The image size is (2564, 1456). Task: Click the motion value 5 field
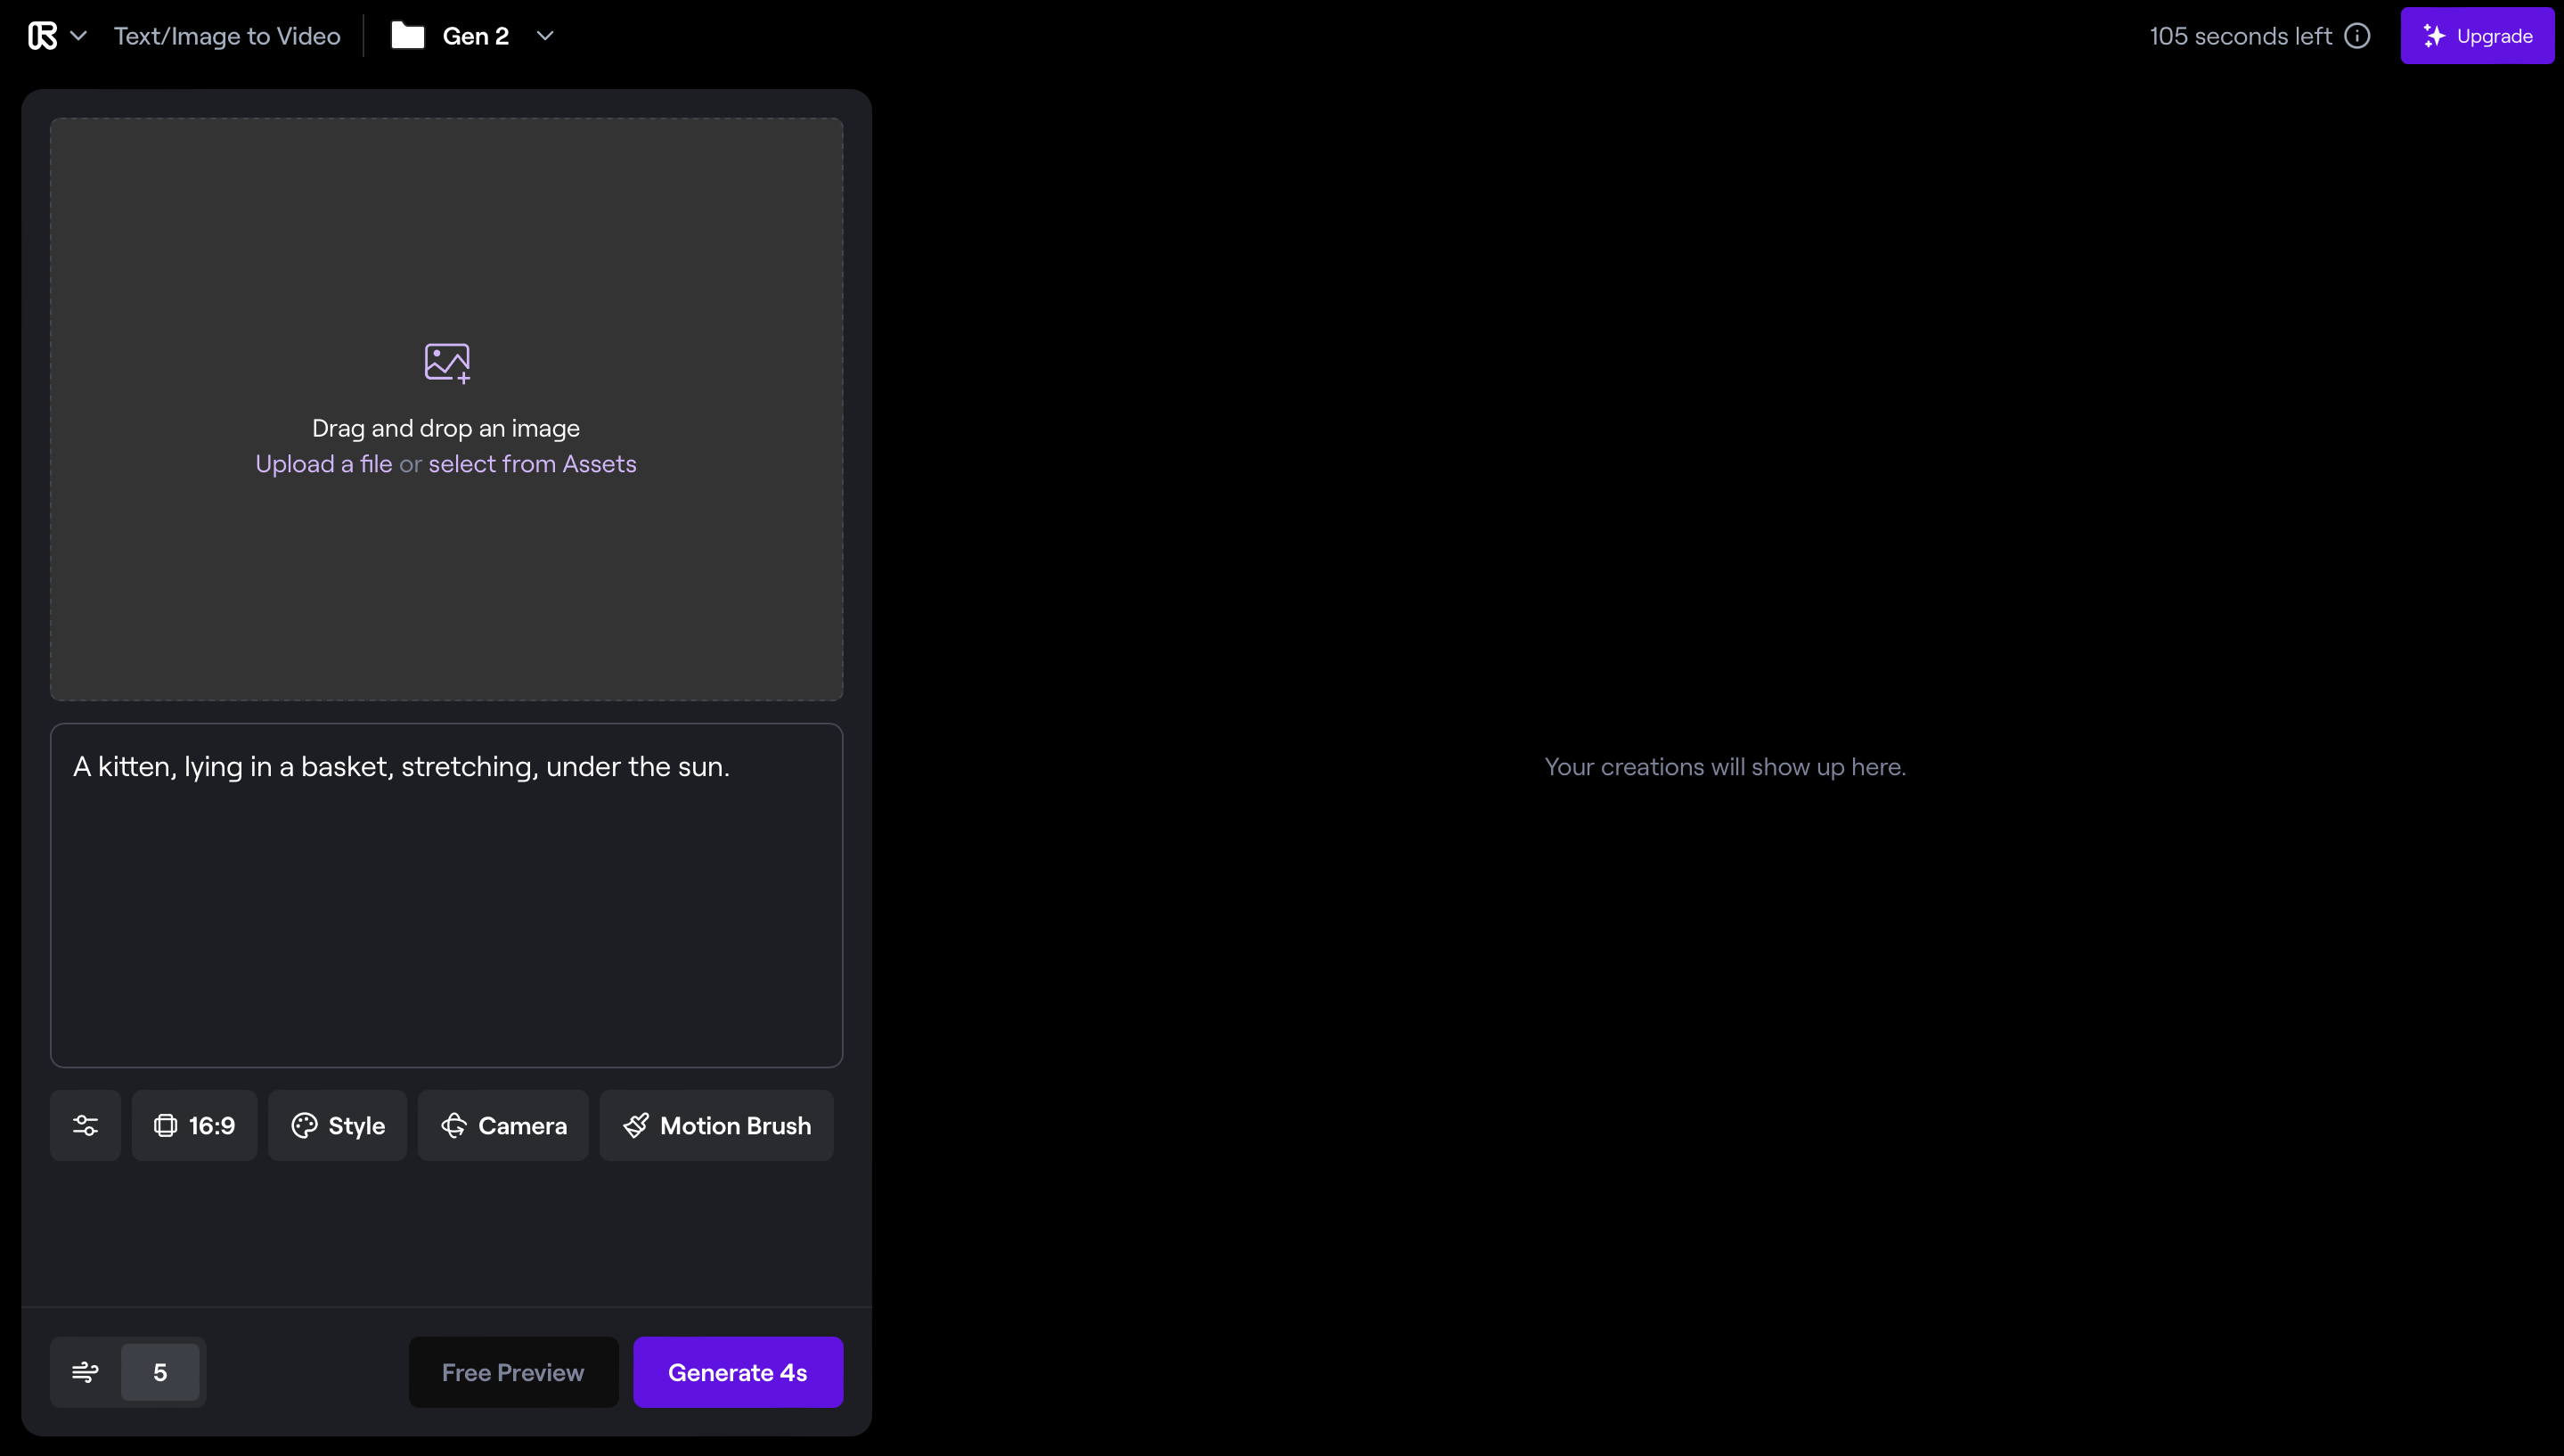pyautogui.click(x=160, y=1372)
